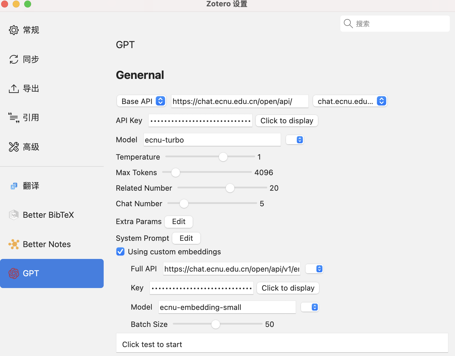The image size is (455, 356).
Task: Open Advanced settings using the tools icon
Action: click(x=14, y=147)
